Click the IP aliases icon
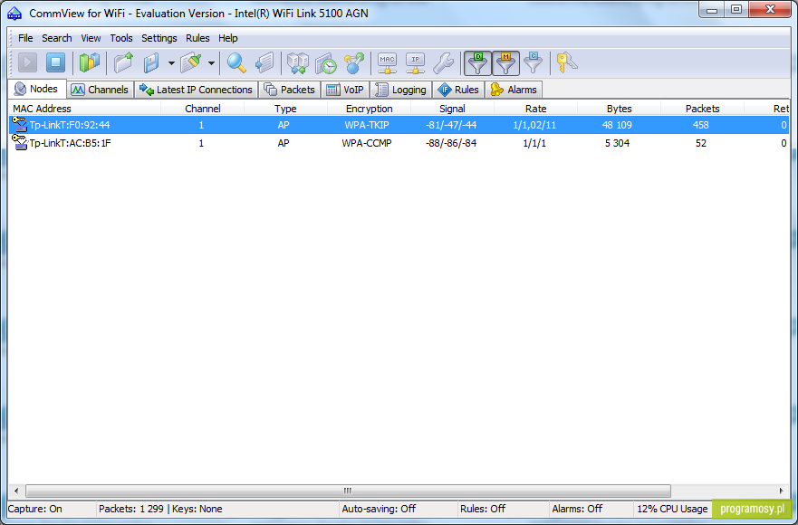This screenshot has width=798, height=525. coord(415,63)
